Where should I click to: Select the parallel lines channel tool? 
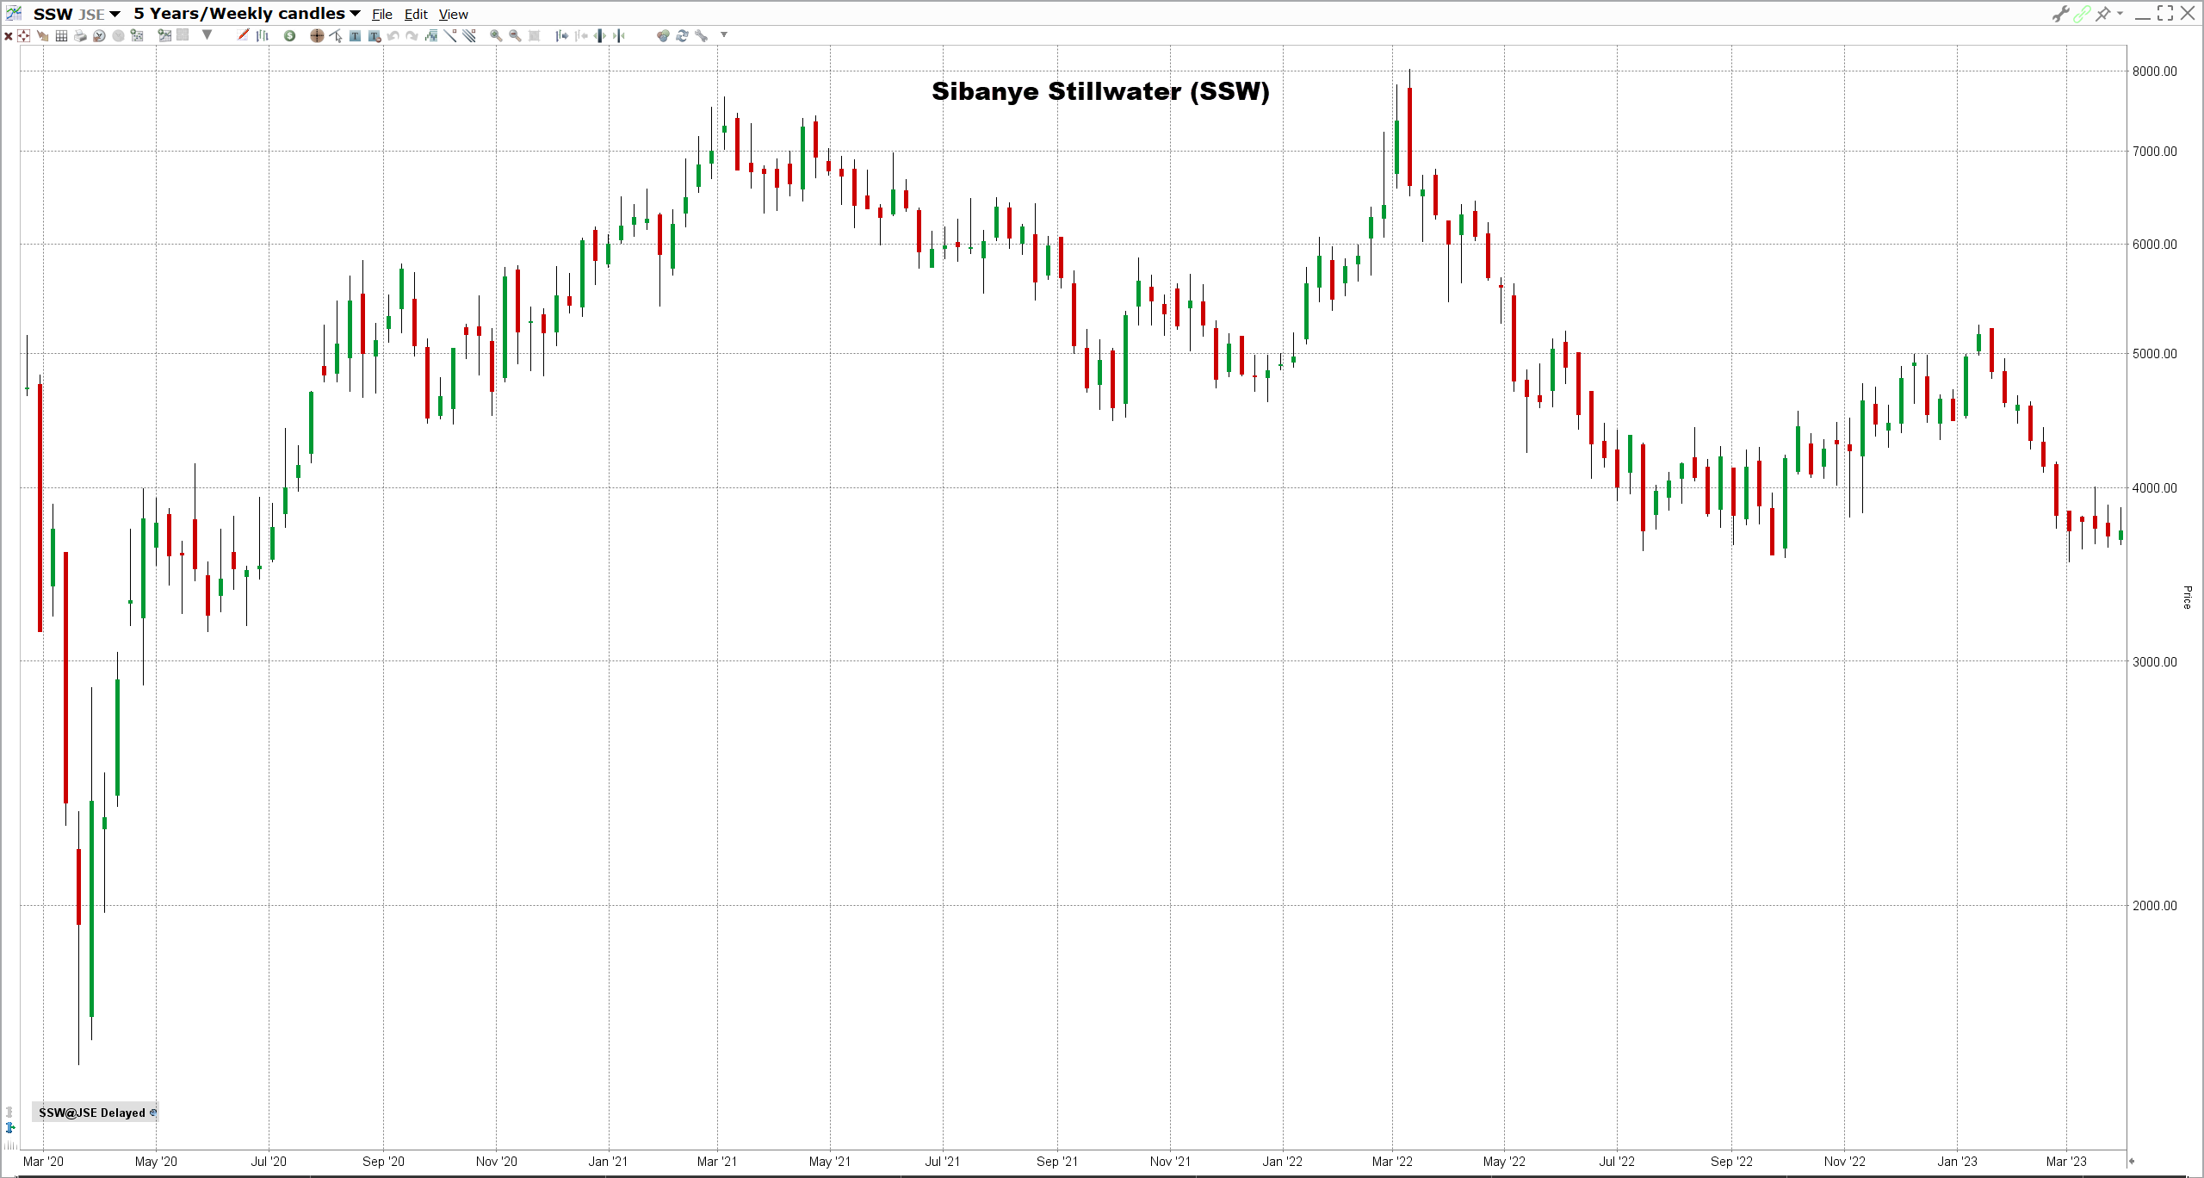[468, 35]
